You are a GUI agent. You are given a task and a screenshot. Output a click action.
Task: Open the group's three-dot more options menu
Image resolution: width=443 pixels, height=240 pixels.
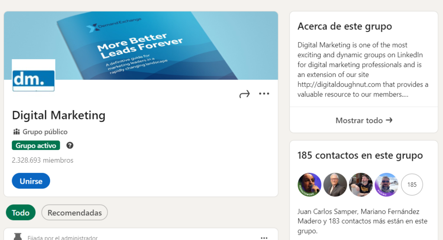coord(264,93)
